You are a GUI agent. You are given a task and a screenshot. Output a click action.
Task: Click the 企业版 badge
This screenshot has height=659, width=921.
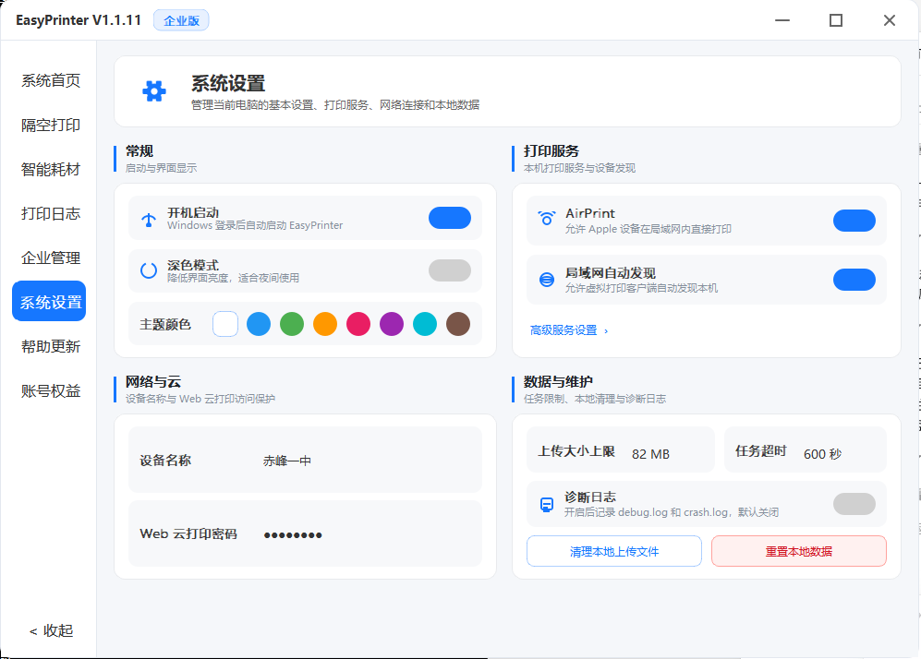click(181, 20)
